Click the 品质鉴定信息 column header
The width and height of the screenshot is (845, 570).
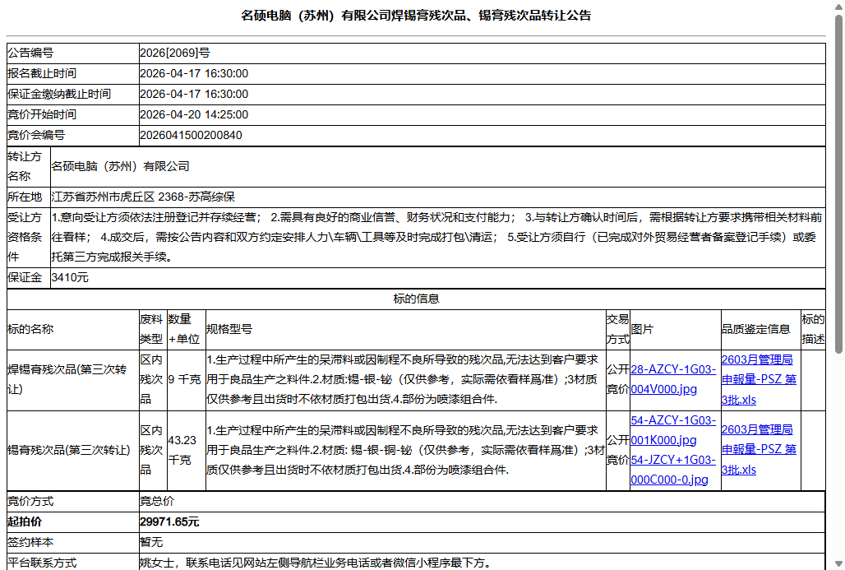point(756,329)
